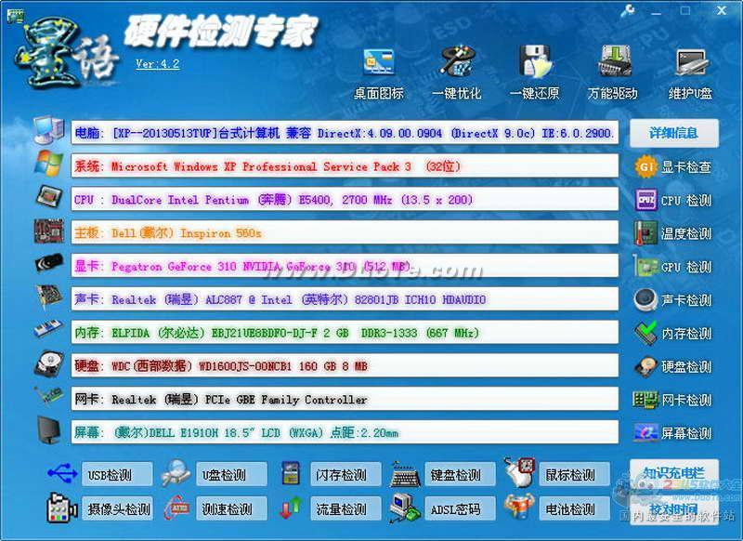The image size is (743, 541).
Task: Click the ADSL密码 button
Action: [460, 508]
